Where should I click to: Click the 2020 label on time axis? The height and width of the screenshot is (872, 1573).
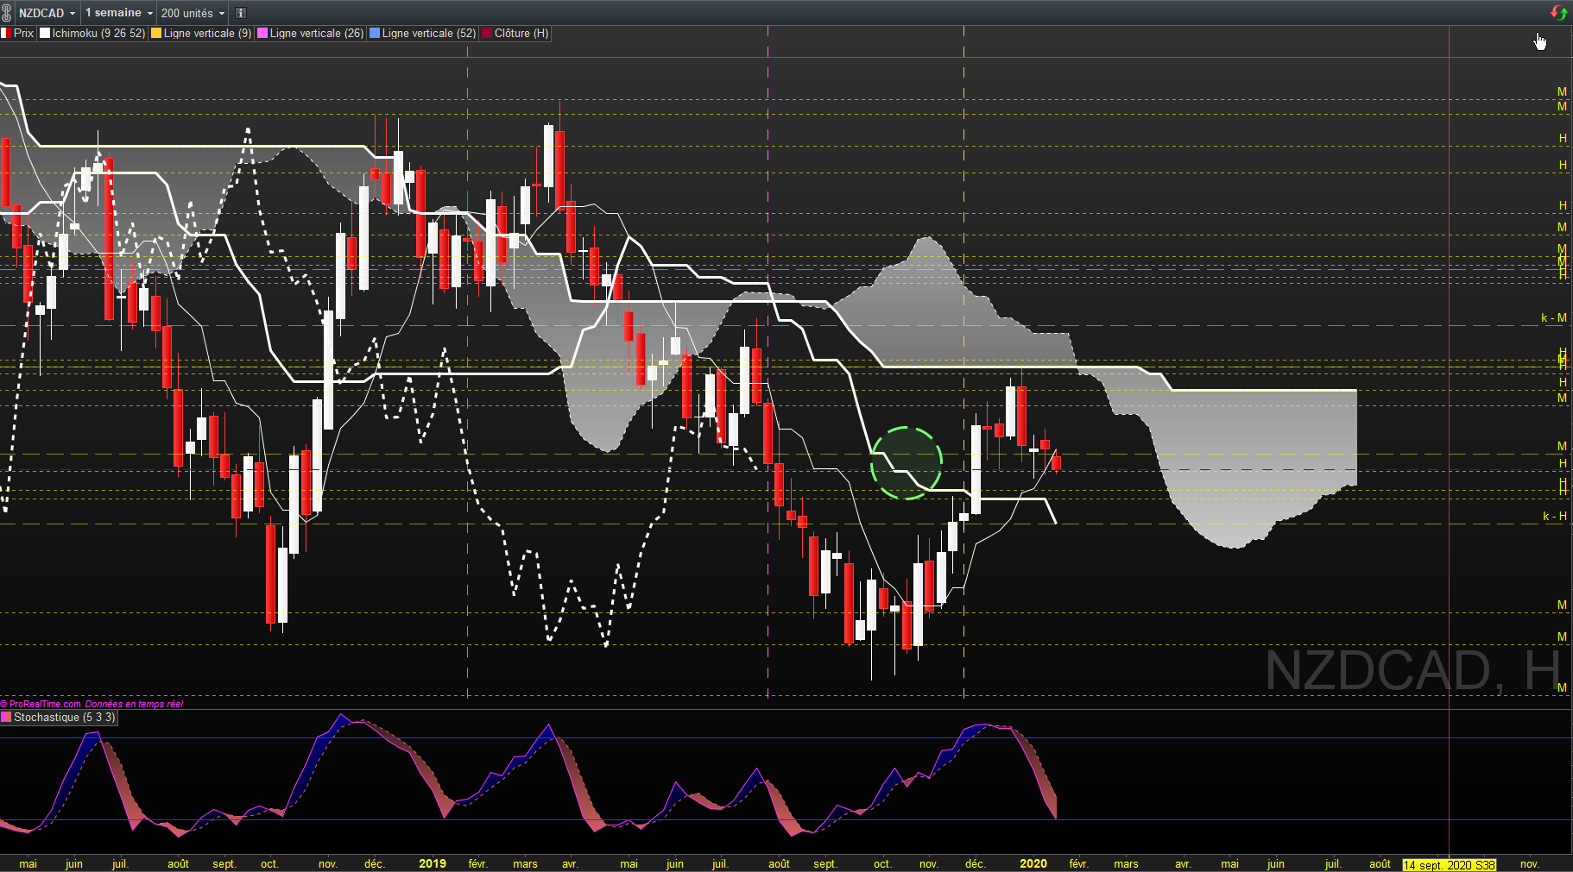pos(1033,863)
